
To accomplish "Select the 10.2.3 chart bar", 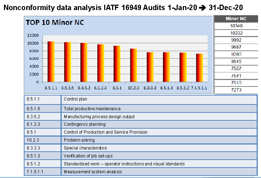I will point(133,65).
